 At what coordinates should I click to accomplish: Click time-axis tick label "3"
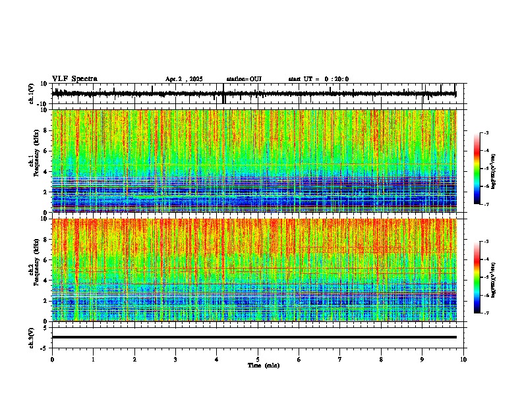pos(175,360)
